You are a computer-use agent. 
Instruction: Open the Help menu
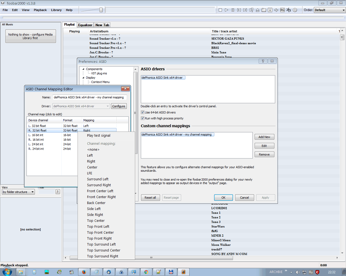pyautogui.click(x=69, y=10)
